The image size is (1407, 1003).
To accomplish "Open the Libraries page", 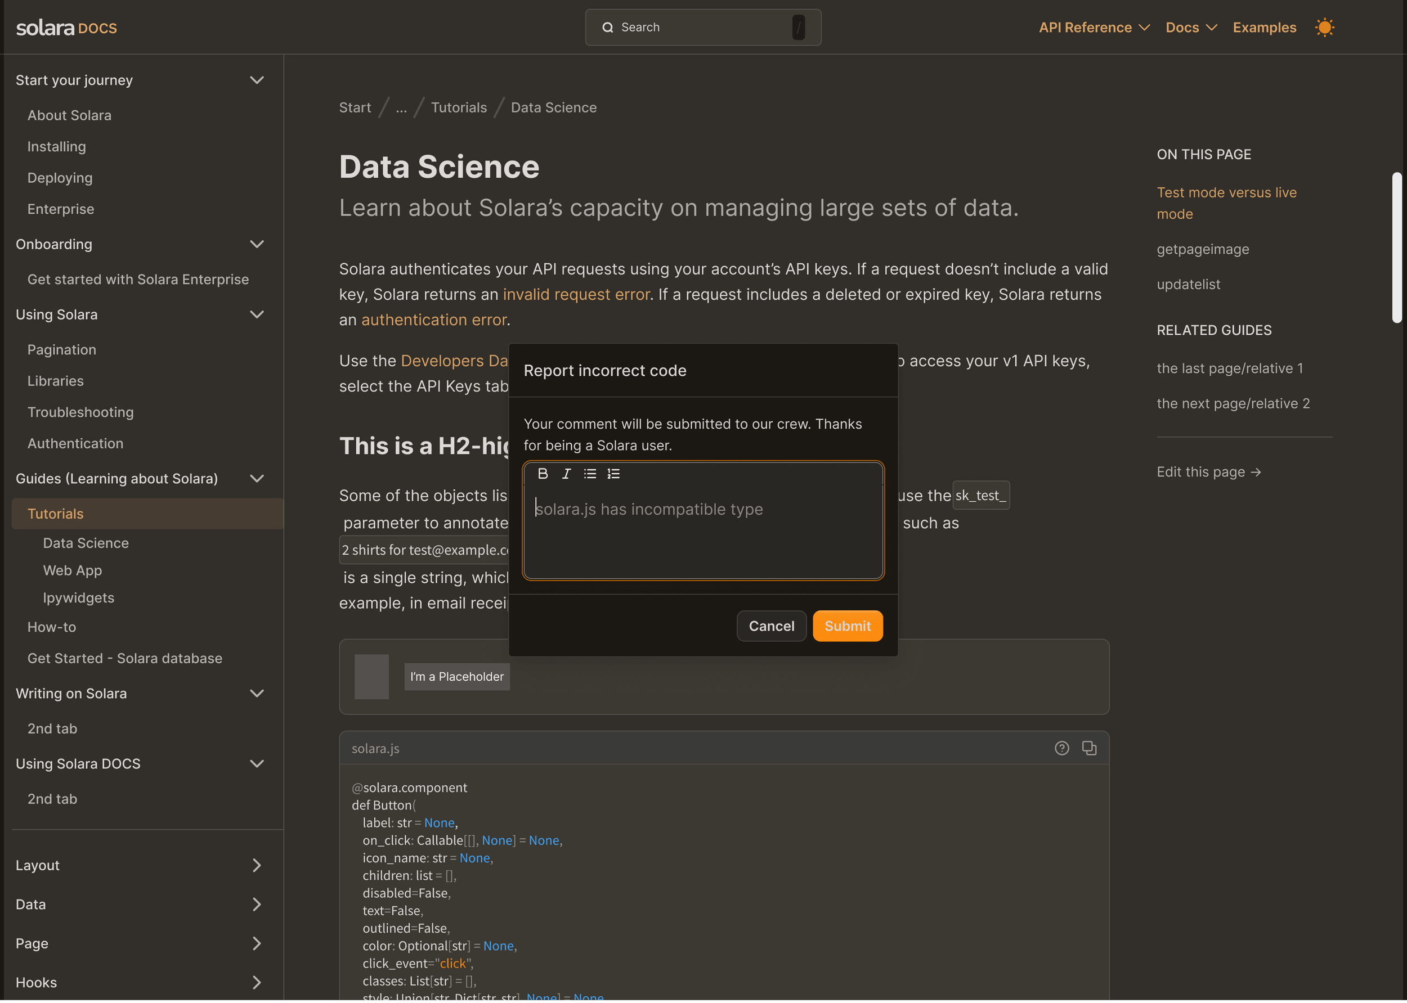I will [x=56, y=381].
